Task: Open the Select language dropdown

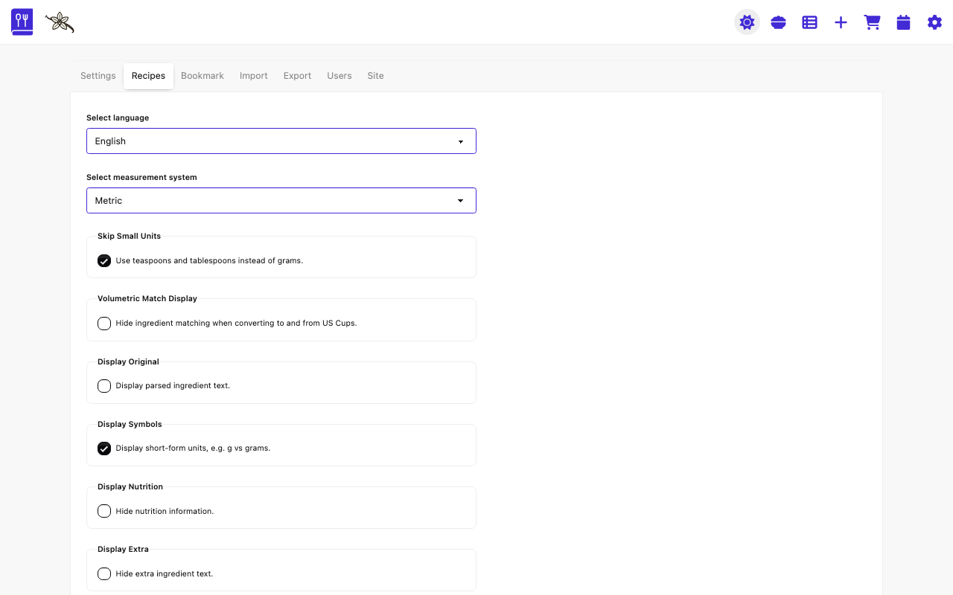Action: 281,141
